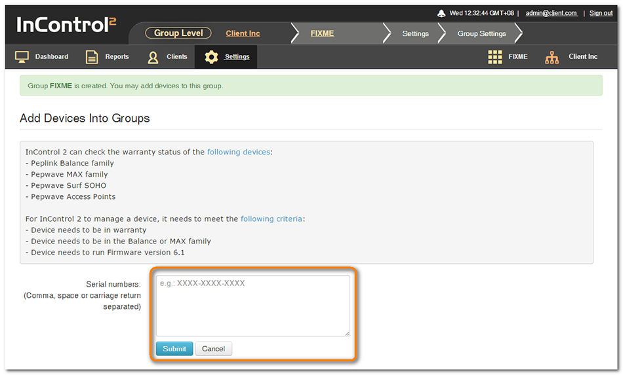Focus the Serial numbers text area
This screenshot has height=375, width=623.
tap(253, 306)
